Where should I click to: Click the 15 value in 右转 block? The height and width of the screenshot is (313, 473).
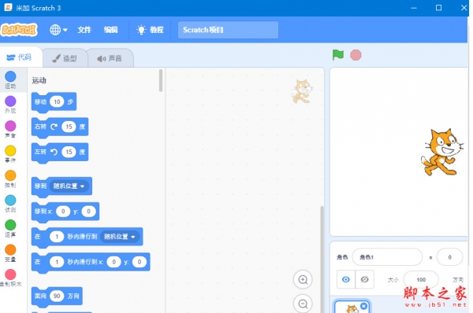coord(69,127)
